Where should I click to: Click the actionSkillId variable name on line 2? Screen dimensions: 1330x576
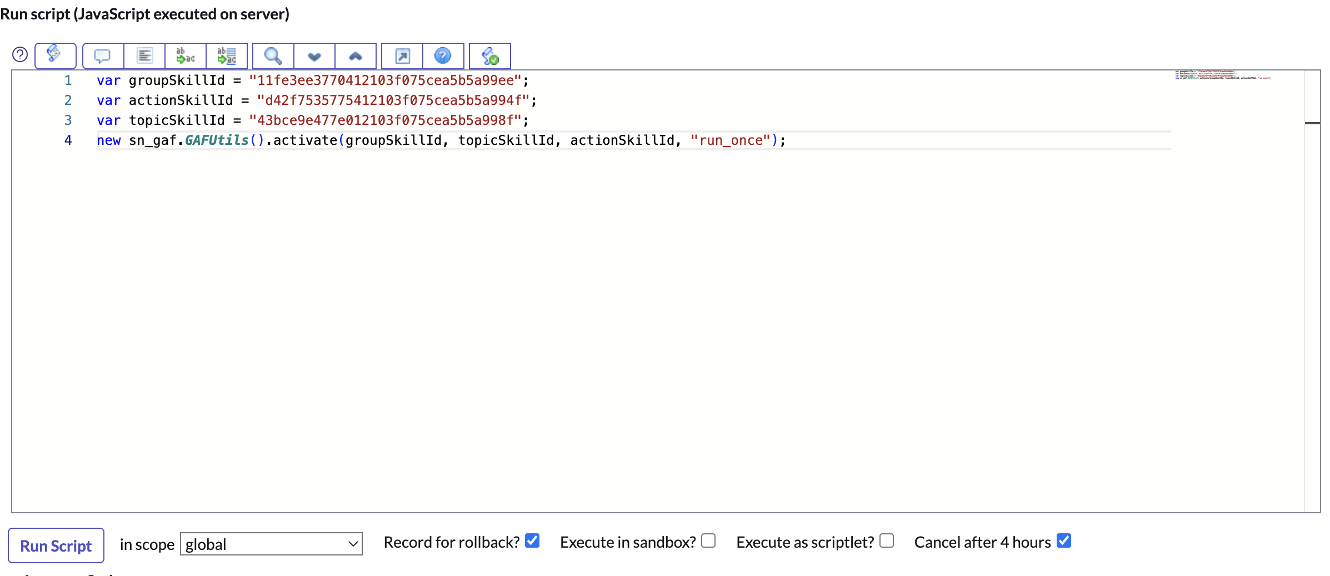tap(181, 100)
